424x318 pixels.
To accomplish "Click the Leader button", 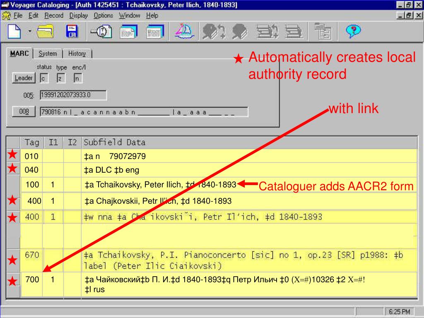I will pos(24,78).
